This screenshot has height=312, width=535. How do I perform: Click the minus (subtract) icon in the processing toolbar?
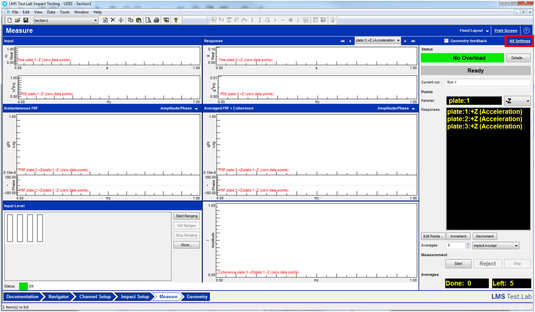click(x=283, y=20)
